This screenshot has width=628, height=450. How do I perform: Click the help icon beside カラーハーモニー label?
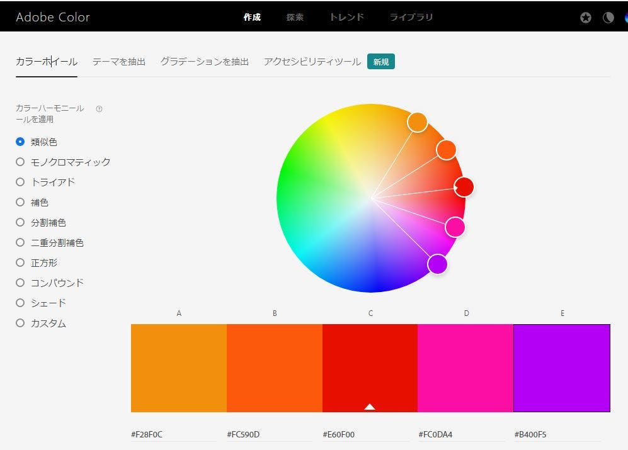click(x=99, y=109)
